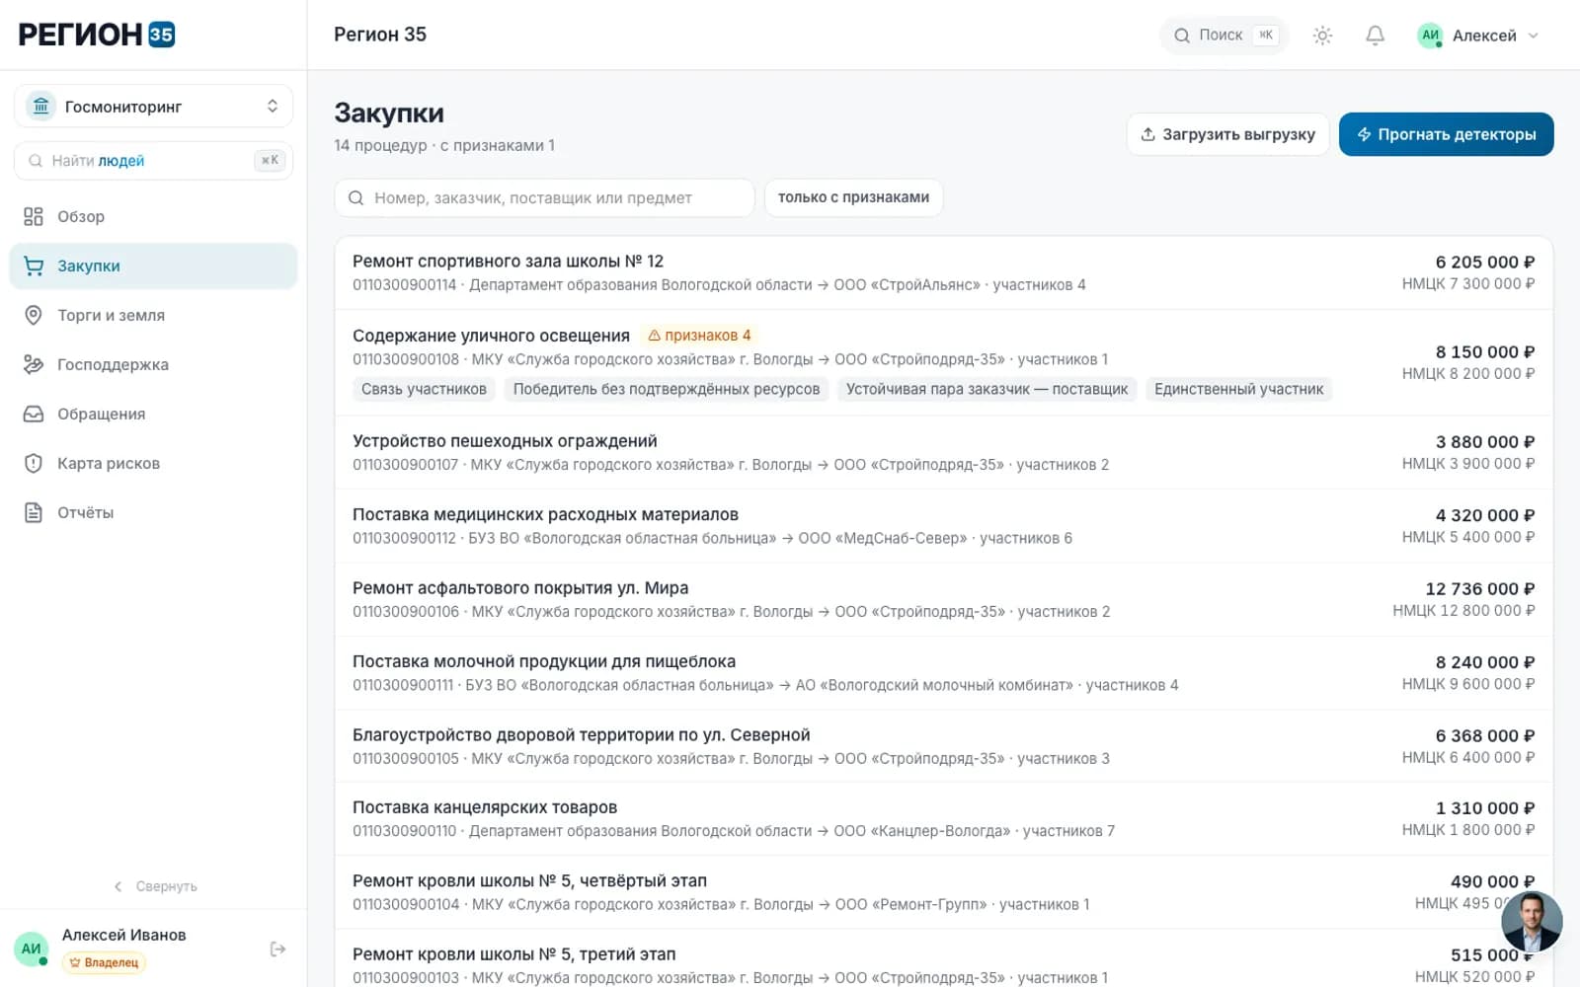Click the Связь участников tag

[x=424, y=389]
